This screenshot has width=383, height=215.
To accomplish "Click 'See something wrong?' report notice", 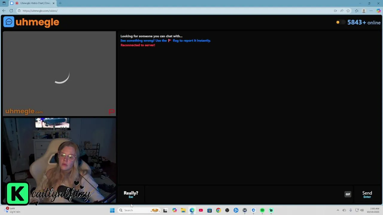I will pos(165,41).
